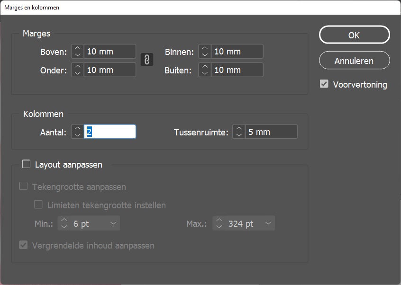This screenshot has width=401, height=285.
Task: Decrease the Buiten margin with its down arrow
Action: click(205, 73)
